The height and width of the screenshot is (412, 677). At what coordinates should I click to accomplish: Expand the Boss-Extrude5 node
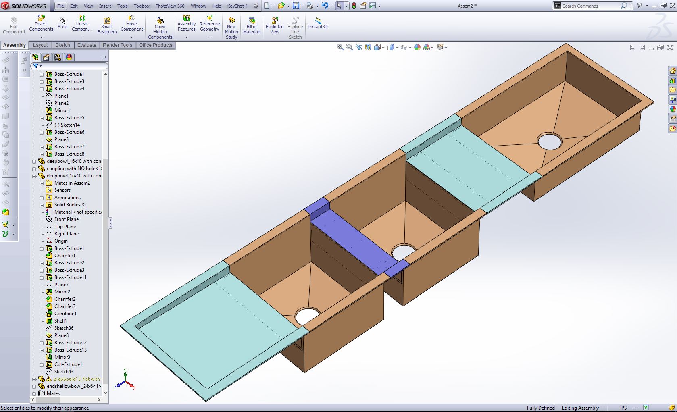[42, 118]
